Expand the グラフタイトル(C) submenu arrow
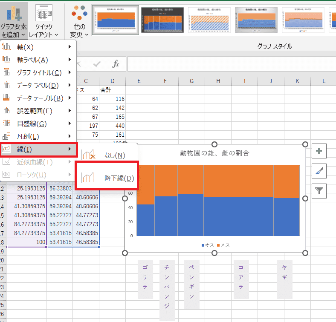Viewport: 336px width, 322px height. click(70, 72)
